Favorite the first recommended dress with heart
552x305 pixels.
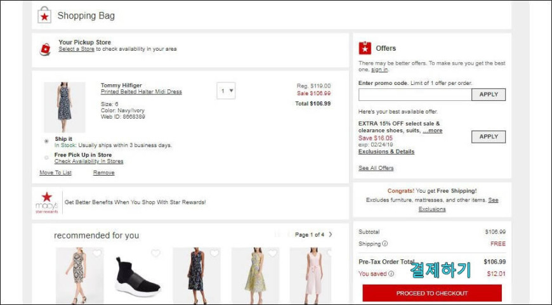click(x=97, y=253)
